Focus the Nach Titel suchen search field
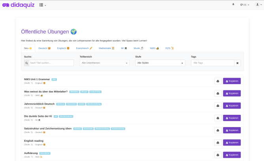This screenshot has height=161, width=264. pyautogui.click(x=51, y=63)
